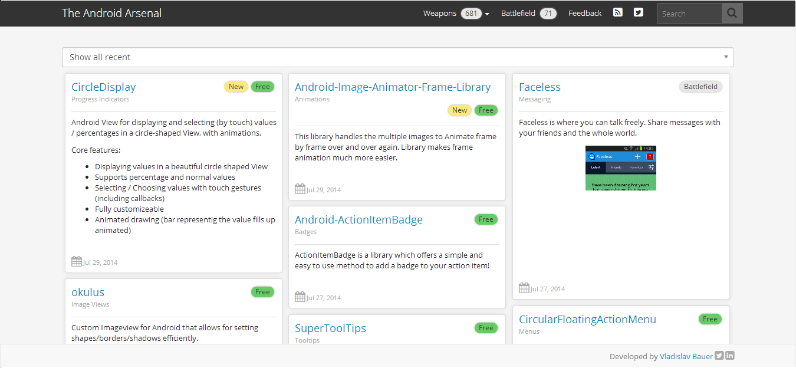Open the Faceless app link
Viewport: 796px width, 368px height.
click(x=540, y=87)
